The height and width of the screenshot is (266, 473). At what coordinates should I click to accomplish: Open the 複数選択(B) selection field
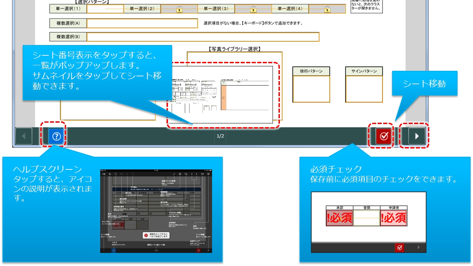pos(203,37)
